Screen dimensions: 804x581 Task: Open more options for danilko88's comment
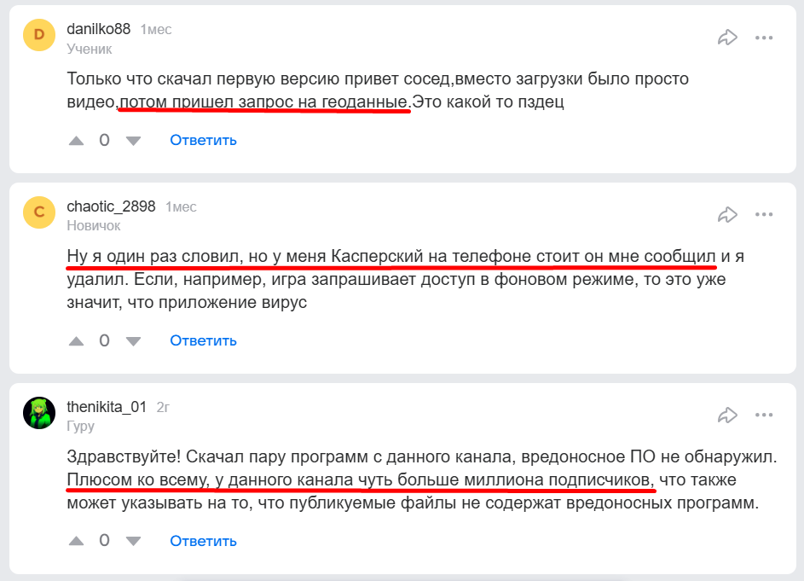point(764,37)
